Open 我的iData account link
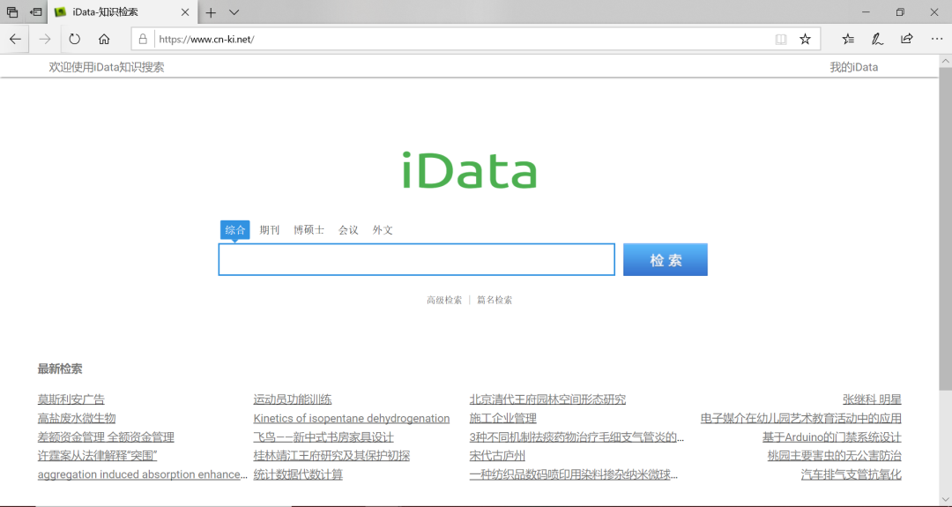Image resolution: width=952 pixels, height=507 pixels. click(853, 67)
